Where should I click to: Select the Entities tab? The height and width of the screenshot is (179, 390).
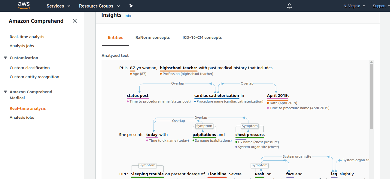click(x=115, y=38)
